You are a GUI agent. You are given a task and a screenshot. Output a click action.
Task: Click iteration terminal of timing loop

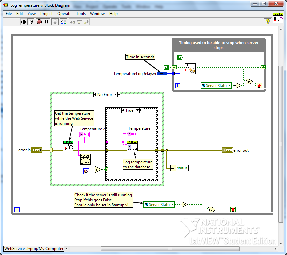click(x=178, y=86)
